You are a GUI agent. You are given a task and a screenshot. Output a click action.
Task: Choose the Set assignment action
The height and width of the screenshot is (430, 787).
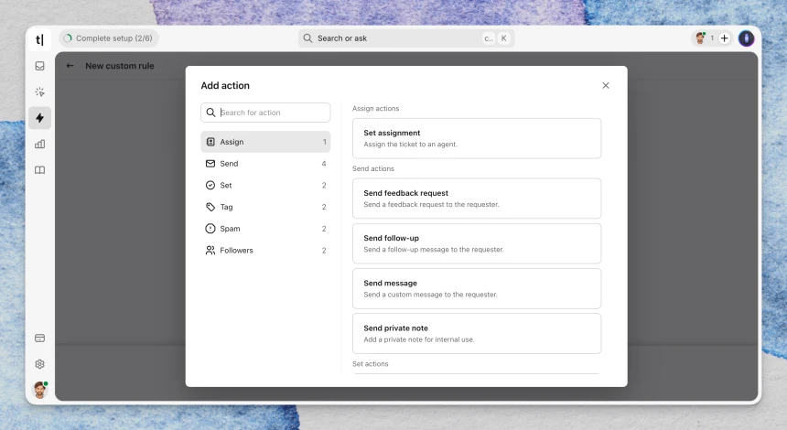[x=477, y=138]
